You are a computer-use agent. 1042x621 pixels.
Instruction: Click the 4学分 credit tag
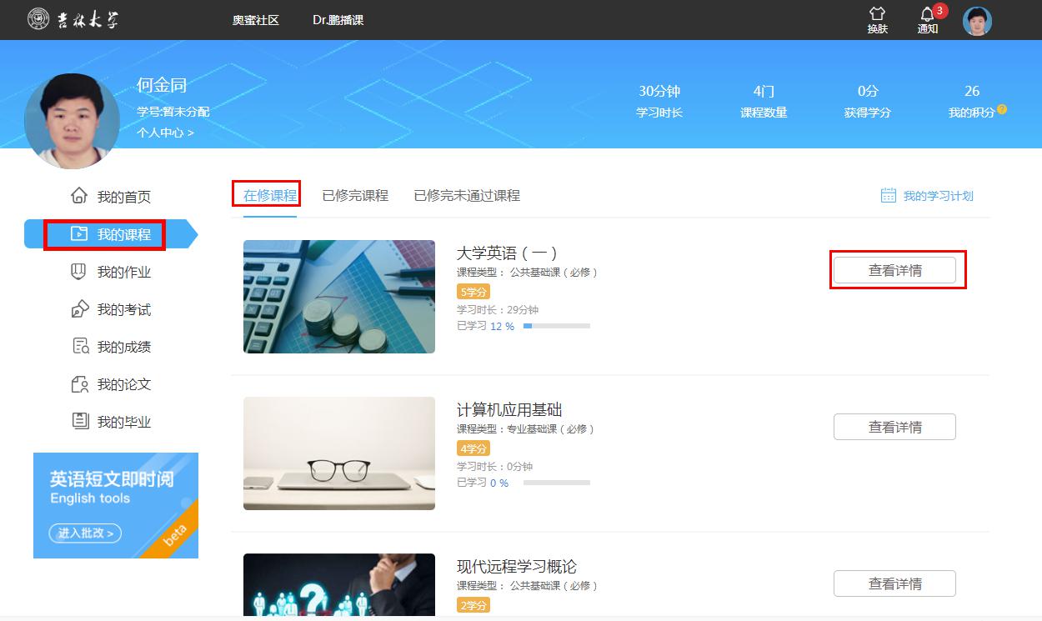pyautogui.click(x=473, y=448)
